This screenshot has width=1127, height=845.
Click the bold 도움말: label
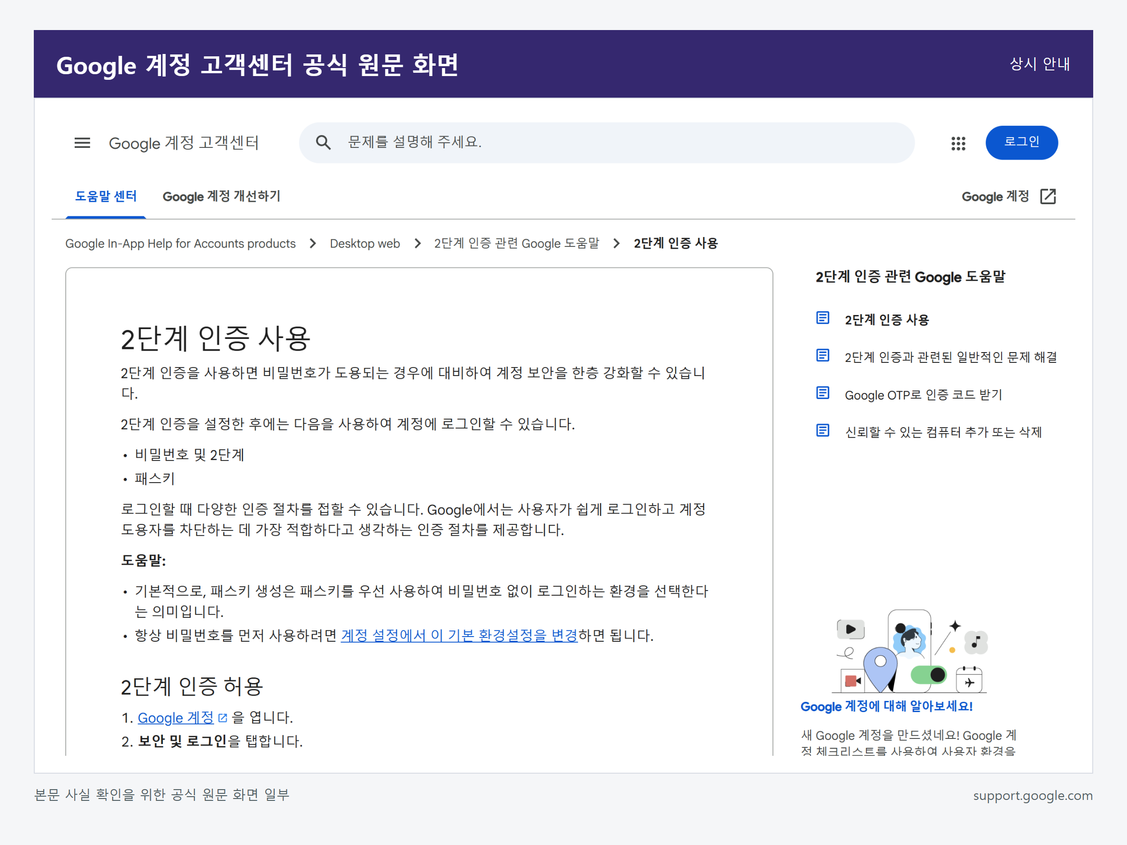pos(143,560)
